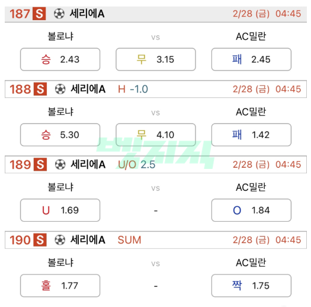
Task: Open the U/O 2.5 match 189 header
Action: pos(156,165)
